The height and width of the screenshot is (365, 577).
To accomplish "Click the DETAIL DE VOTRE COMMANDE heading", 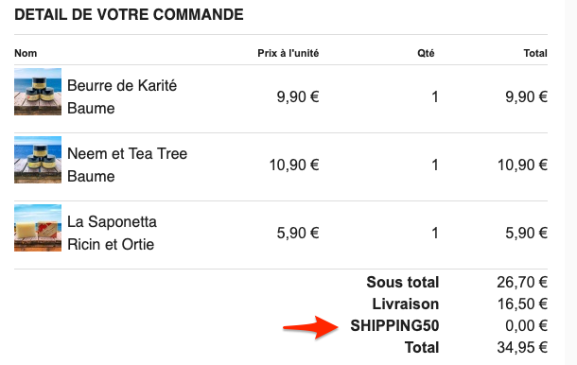I will click(x=129, y=15).
